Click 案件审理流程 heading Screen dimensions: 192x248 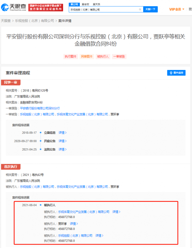coord(18,73)
